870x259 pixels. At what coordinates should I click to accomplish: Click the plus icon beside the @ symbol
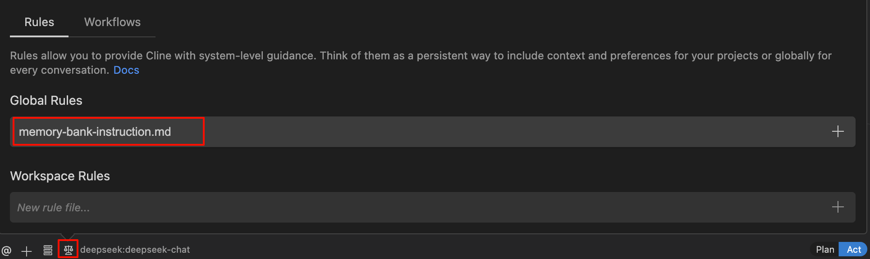pos(27,250)
